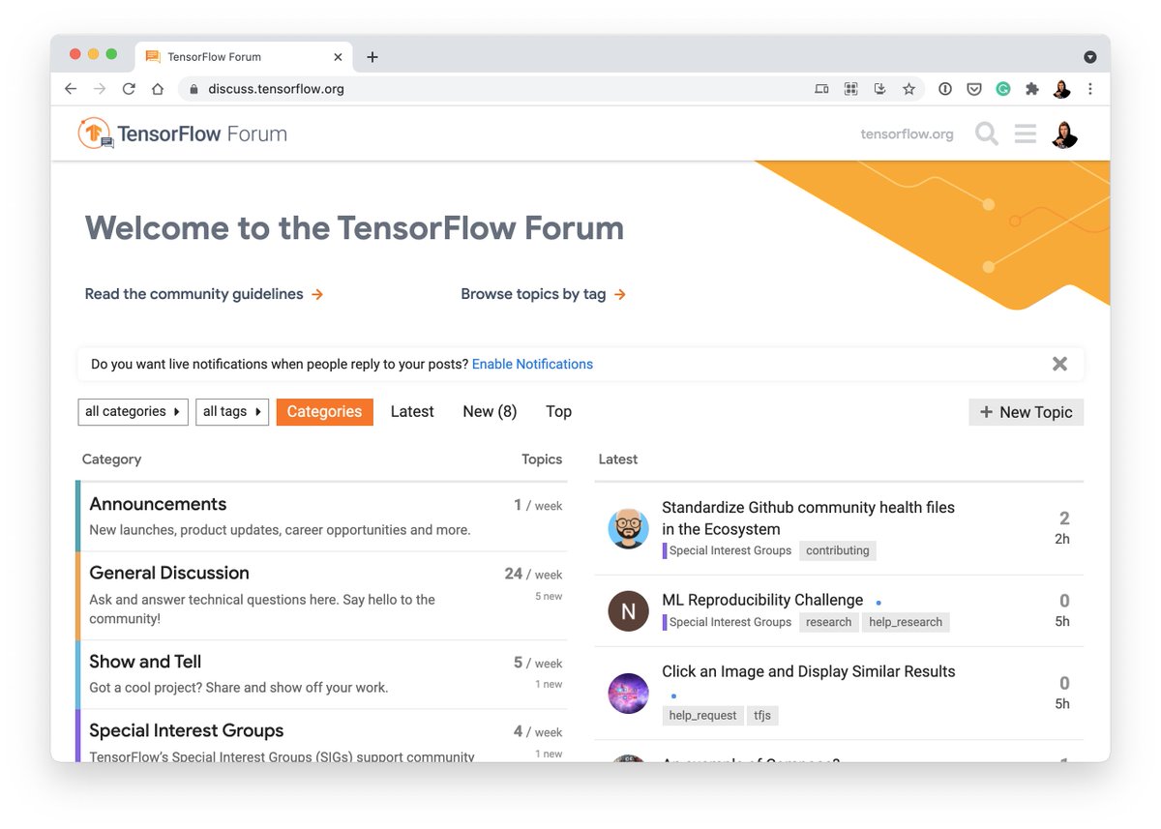Dismiss the live notifications banner
Viewport: 1161px width, 829px height.
1059,364
